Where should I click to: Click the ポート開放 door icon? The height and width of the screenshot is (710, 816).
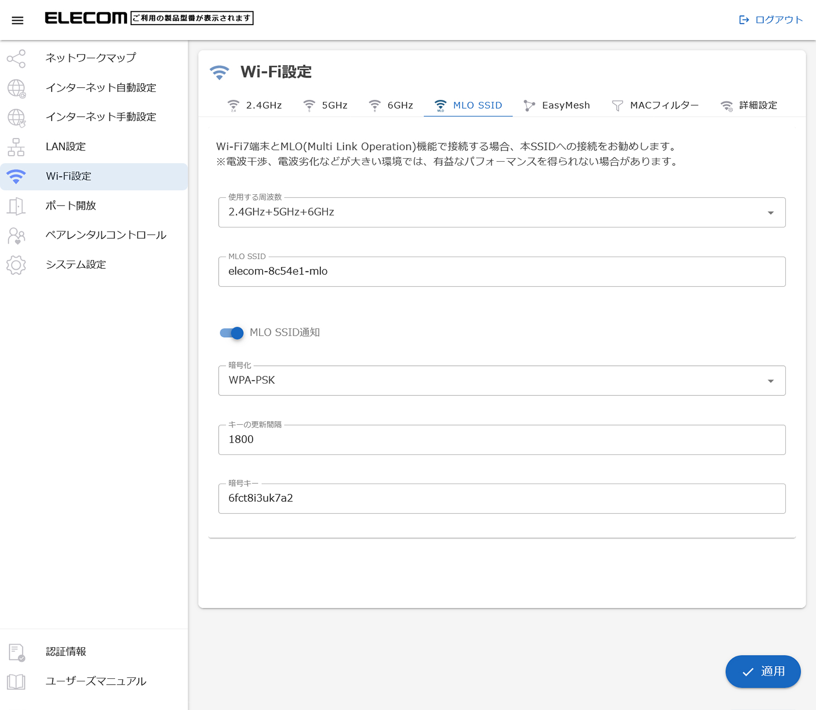pos(16,206)
